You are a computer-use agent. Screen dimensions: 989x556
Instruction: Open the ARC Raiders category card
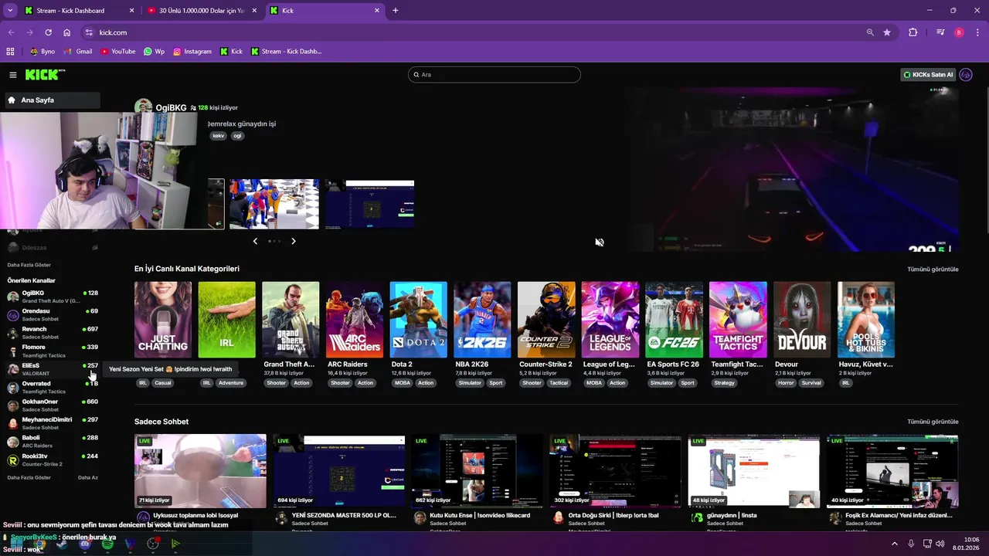pyautogui.click(x=355, y=320)
